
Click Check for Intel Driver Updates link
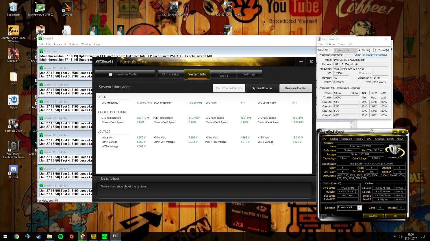pos(371,55)
